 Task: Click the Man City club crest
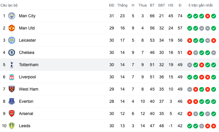(12, 16)
